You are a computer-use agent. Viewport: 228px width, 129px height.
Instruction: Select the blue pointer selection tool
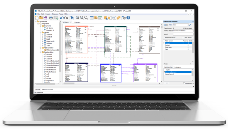pos(72,18)
